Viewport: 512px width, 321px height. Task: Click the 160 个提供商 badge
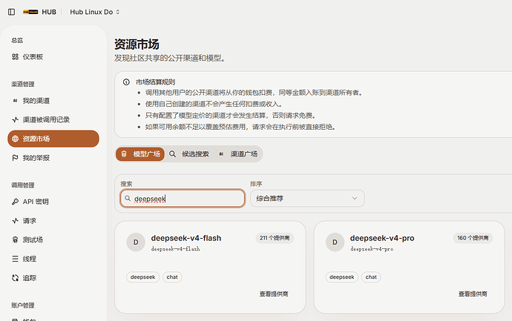pos(473,238)
